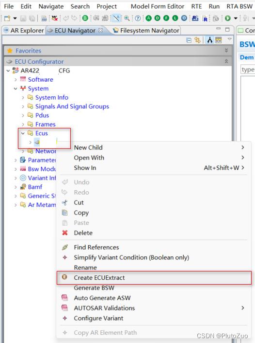255x343 pixels.
Task: Click the help question mark toolbar icon
Action: [x=138, y=18]
